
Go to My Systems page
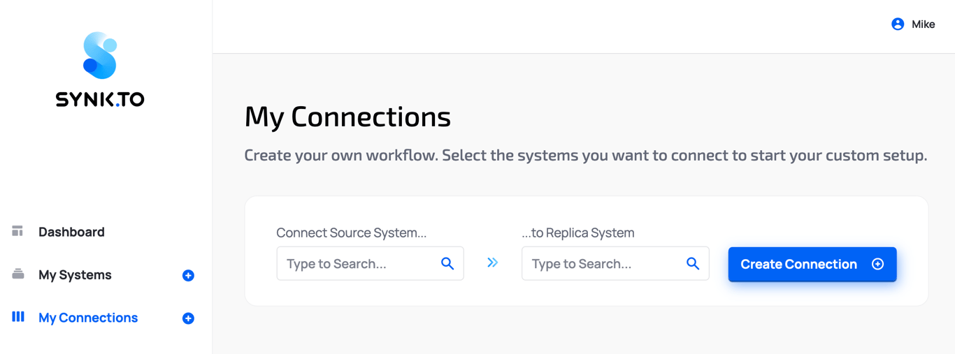[75, 275]
